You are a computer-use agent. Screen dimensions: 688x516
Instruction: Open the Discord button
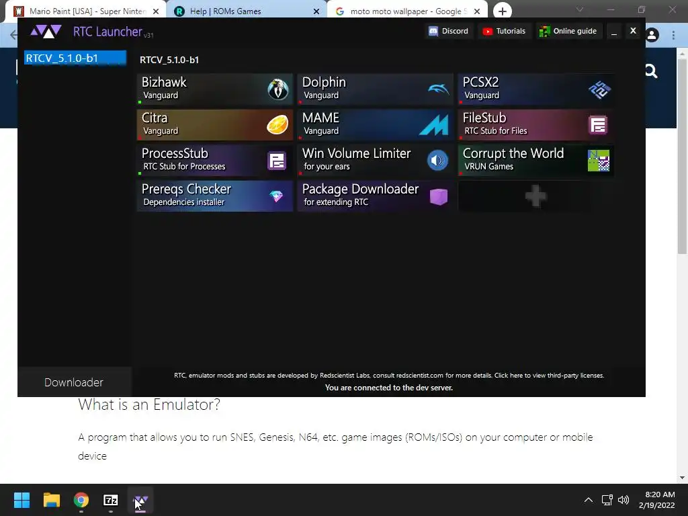pyautogui.click(x=448, y=31)
